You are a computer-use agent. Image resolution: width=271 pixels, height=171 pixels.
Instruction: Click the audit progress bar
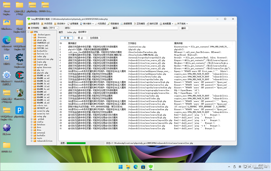86,143
